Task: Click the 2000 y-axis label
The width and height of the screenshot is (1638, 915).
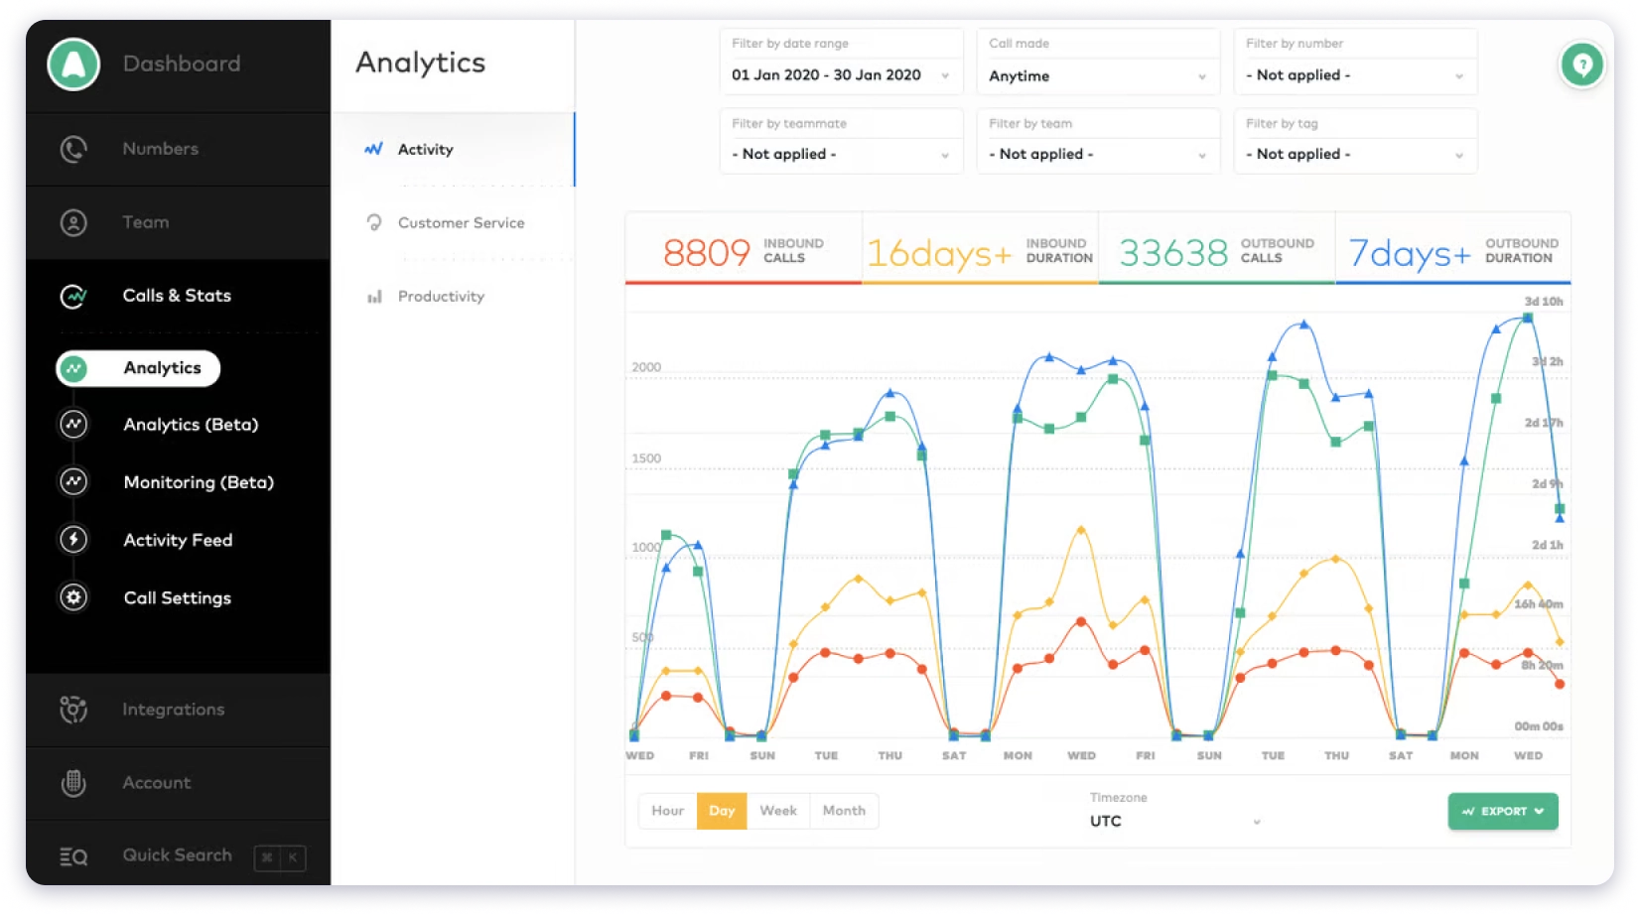Action: click(x=646, y=367)
